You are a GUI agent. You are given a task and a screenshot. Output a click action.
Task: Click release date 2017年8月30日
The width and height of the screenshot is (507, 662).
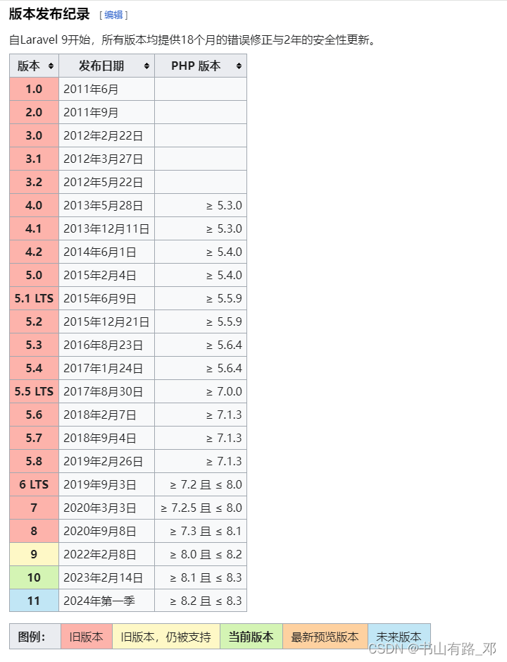103,391
